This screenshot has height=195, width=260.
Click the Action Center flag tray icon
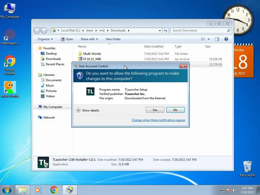click(228, 190)
